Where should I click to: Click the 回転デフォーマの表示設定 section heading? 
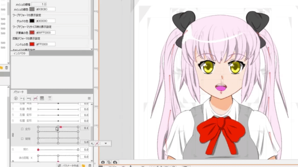click(26, 39)
